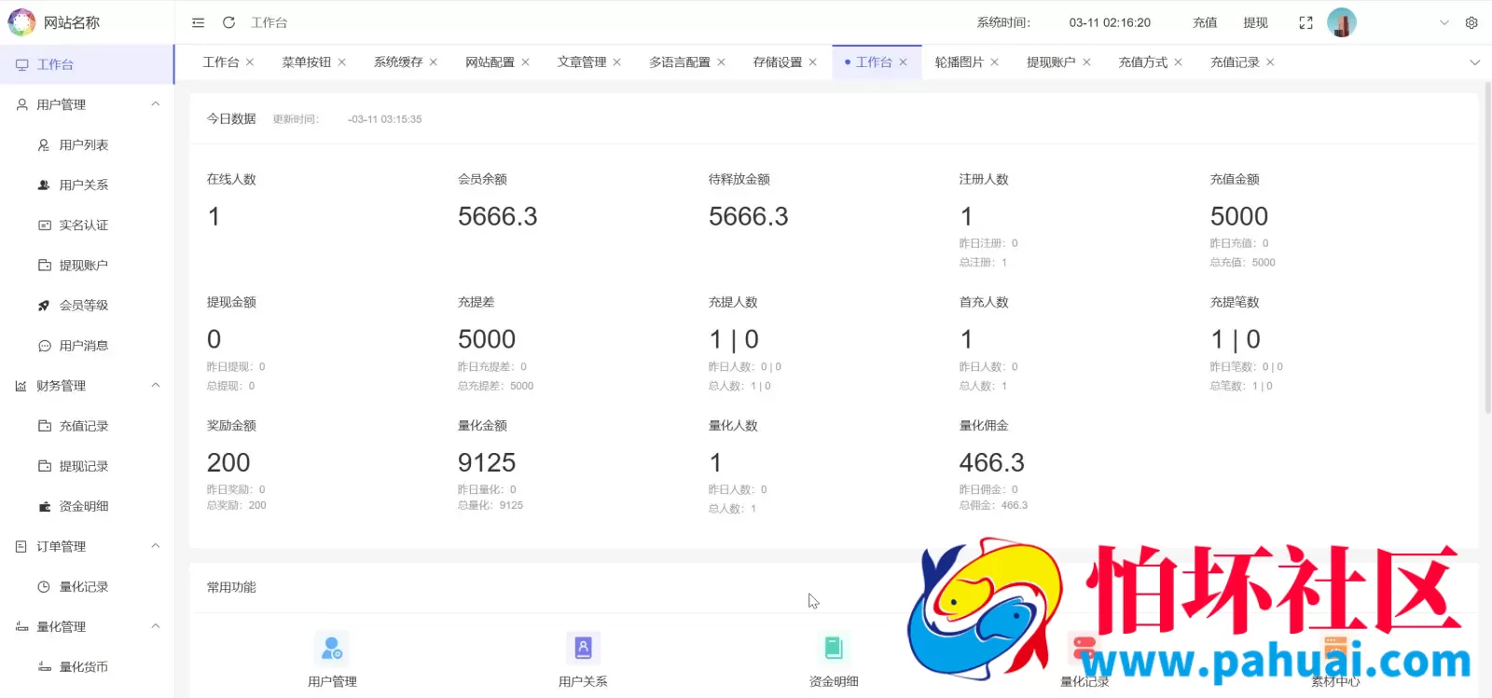The height and width of the screenshot is (698, 1492).
Task: Click the 用户关系 shortcut icon
Action: pyautogui.click(x=583, y=647)
